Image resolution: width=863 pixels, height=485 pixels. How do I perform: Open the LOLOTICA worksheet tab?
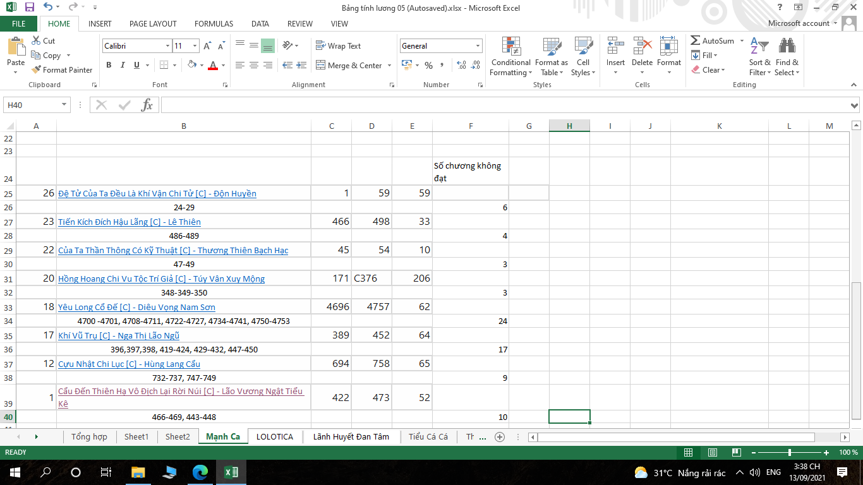(274, 436)
